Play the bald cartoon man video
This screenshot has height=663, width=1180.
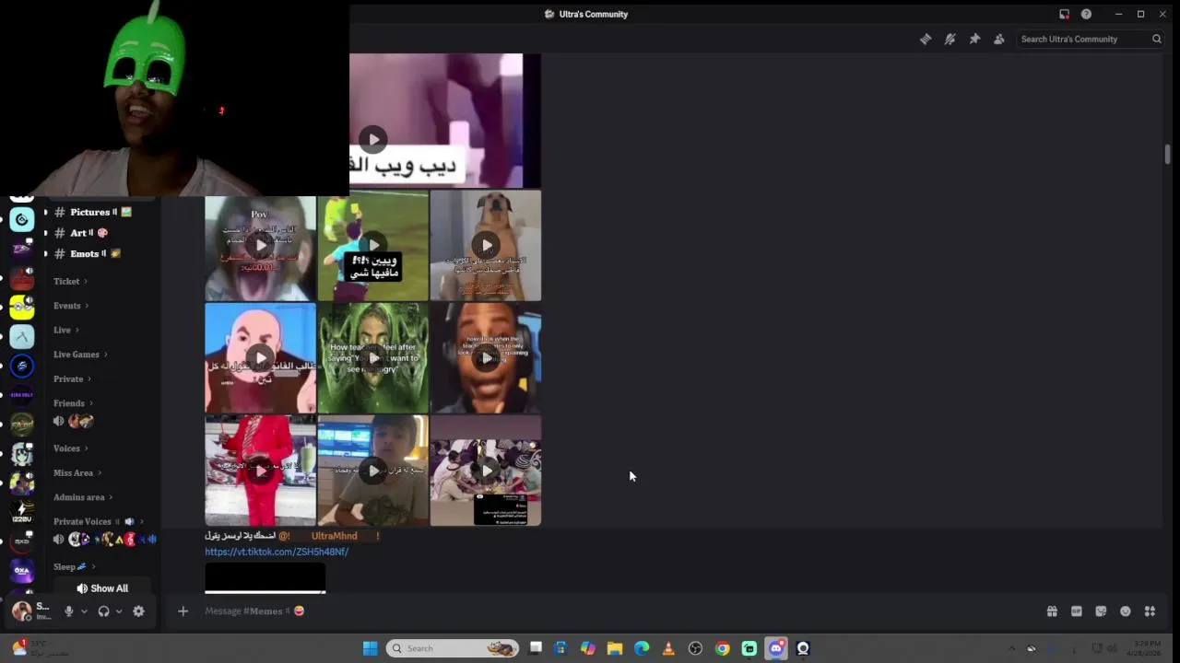[260, 358]
